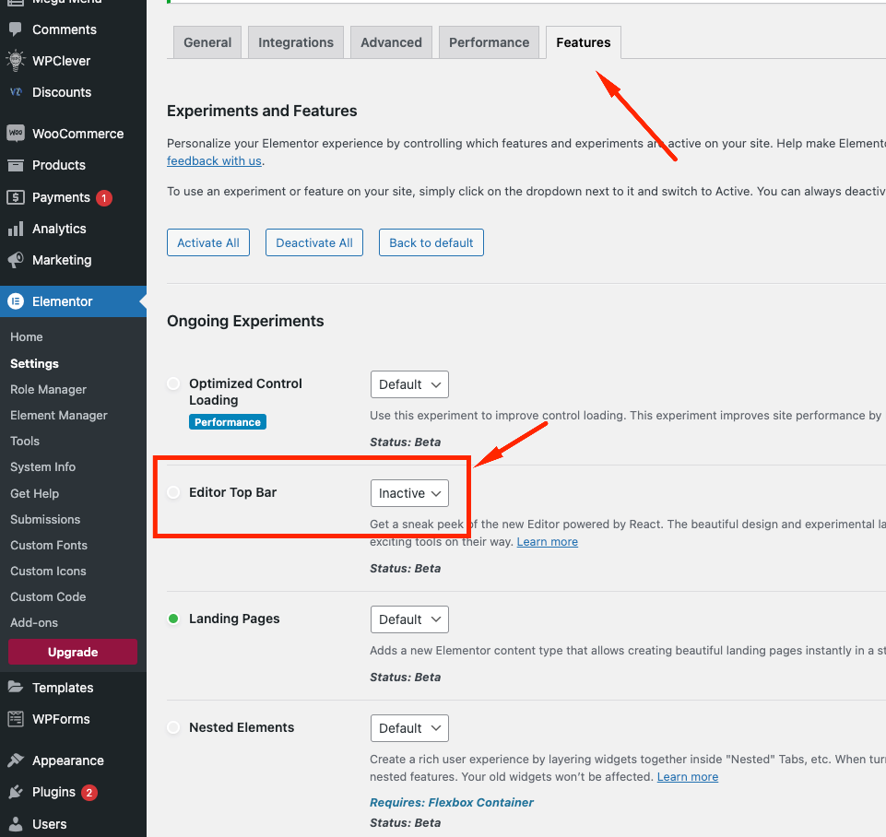
Task: Click the Discounts sidebar icon
Action: 16,92
